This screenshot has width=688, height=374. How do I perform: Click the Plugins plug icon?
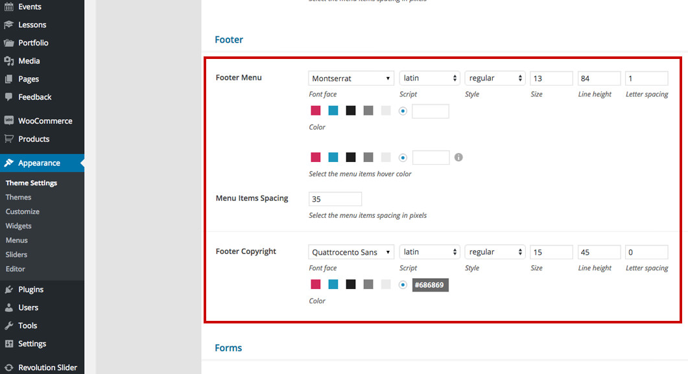click(x=9, y=289)
